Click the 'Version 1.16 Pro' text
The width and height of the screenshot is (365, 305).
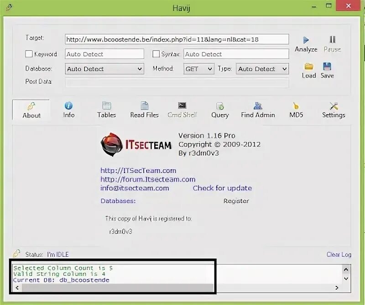(207, 136)
